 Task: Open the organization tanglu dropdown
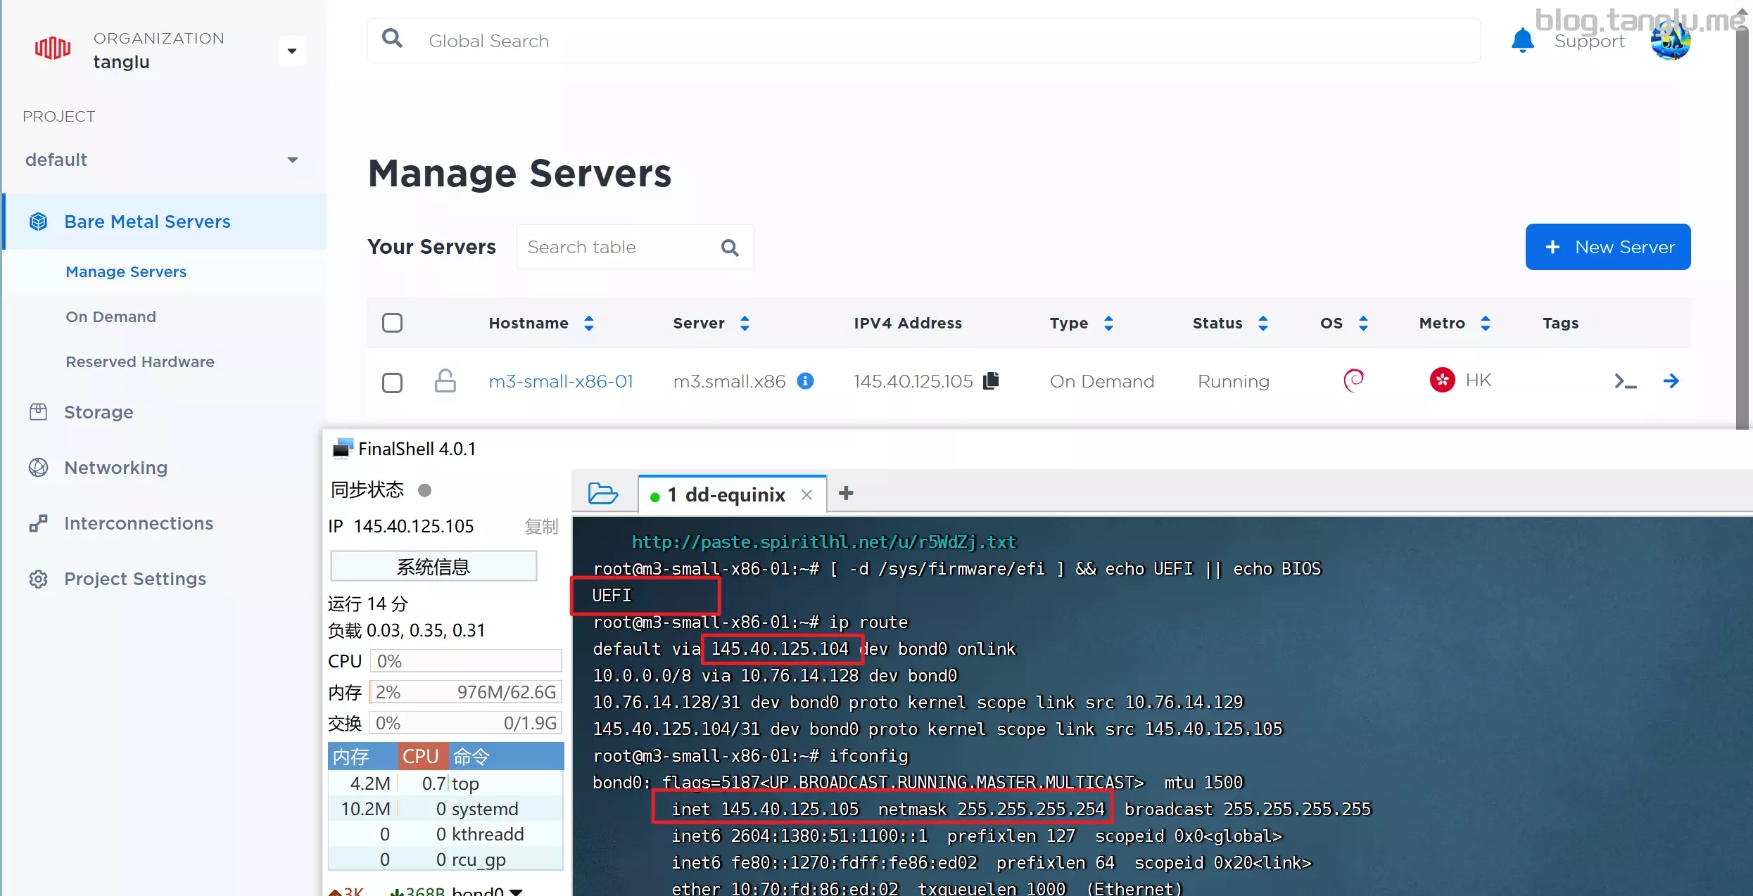[292, 51]
